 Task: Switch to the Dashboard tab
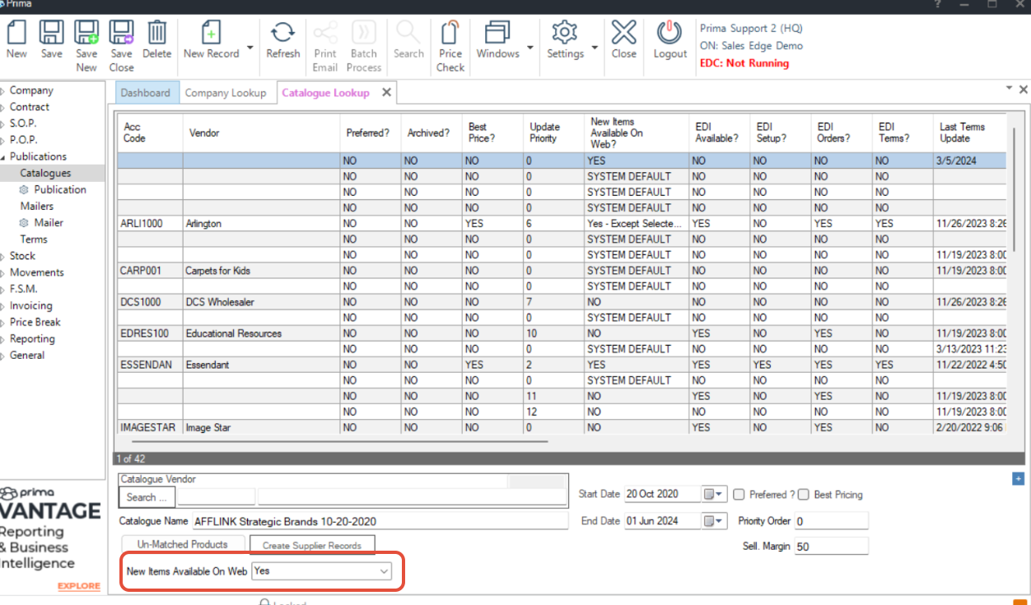pos(146,92)
